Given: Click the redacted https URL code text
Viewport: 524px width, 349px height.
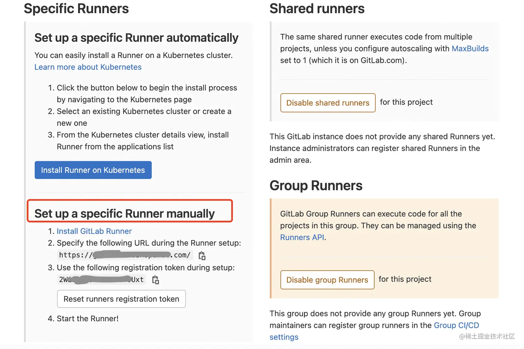Looking at the screenshot, I should [125, 255].
